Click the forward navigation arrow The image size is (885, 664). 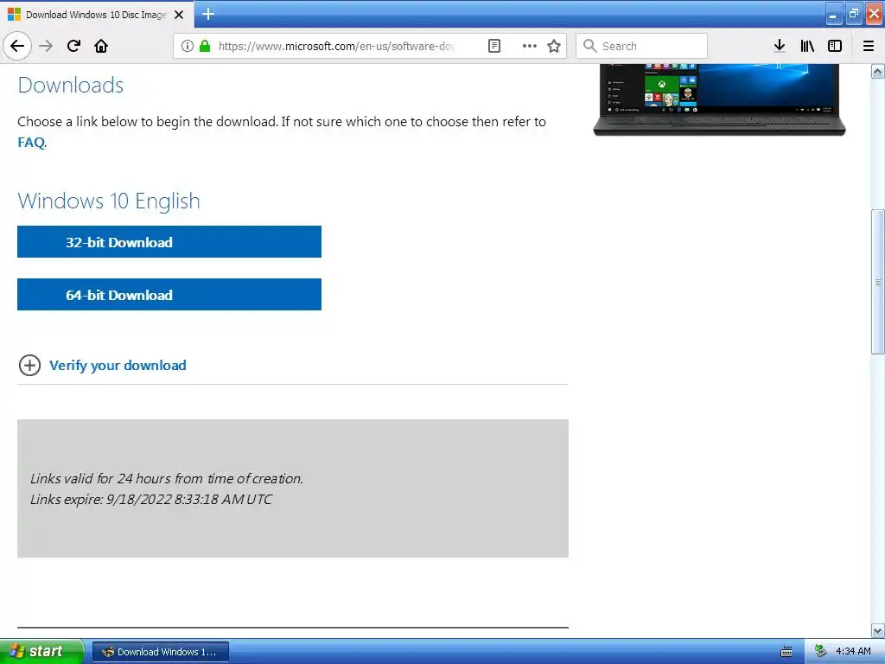click(x=46, y=46)
